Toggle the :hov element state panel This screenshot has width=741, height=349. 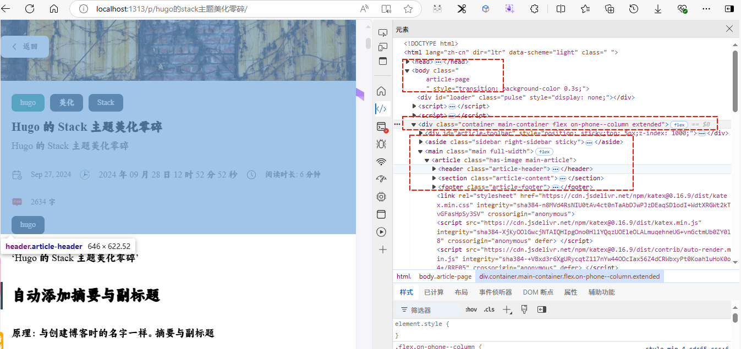click(x=471, y=309)
